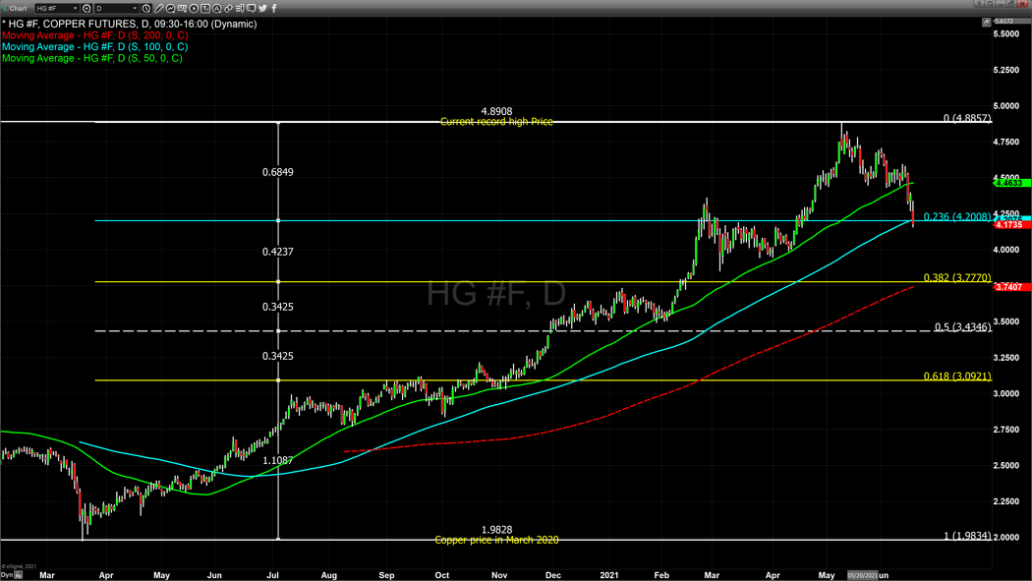
Task: Click the symbol linking icon beside HG #F
Action: point(86,9)
